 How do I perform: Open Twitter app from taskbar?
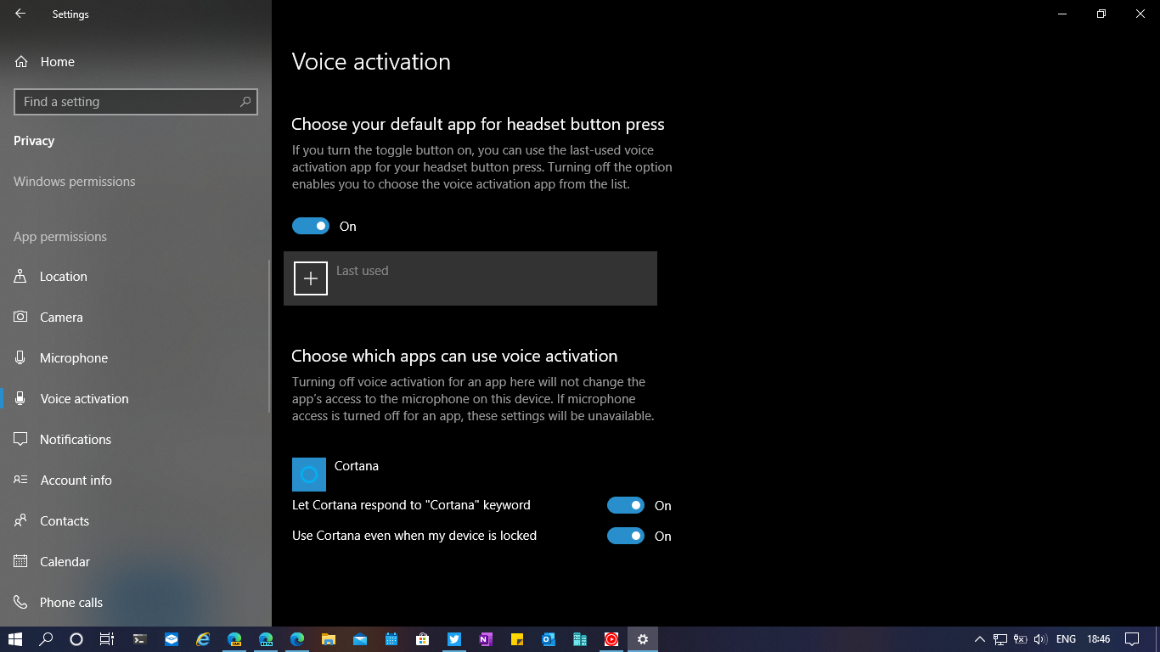tap(454, 639)
